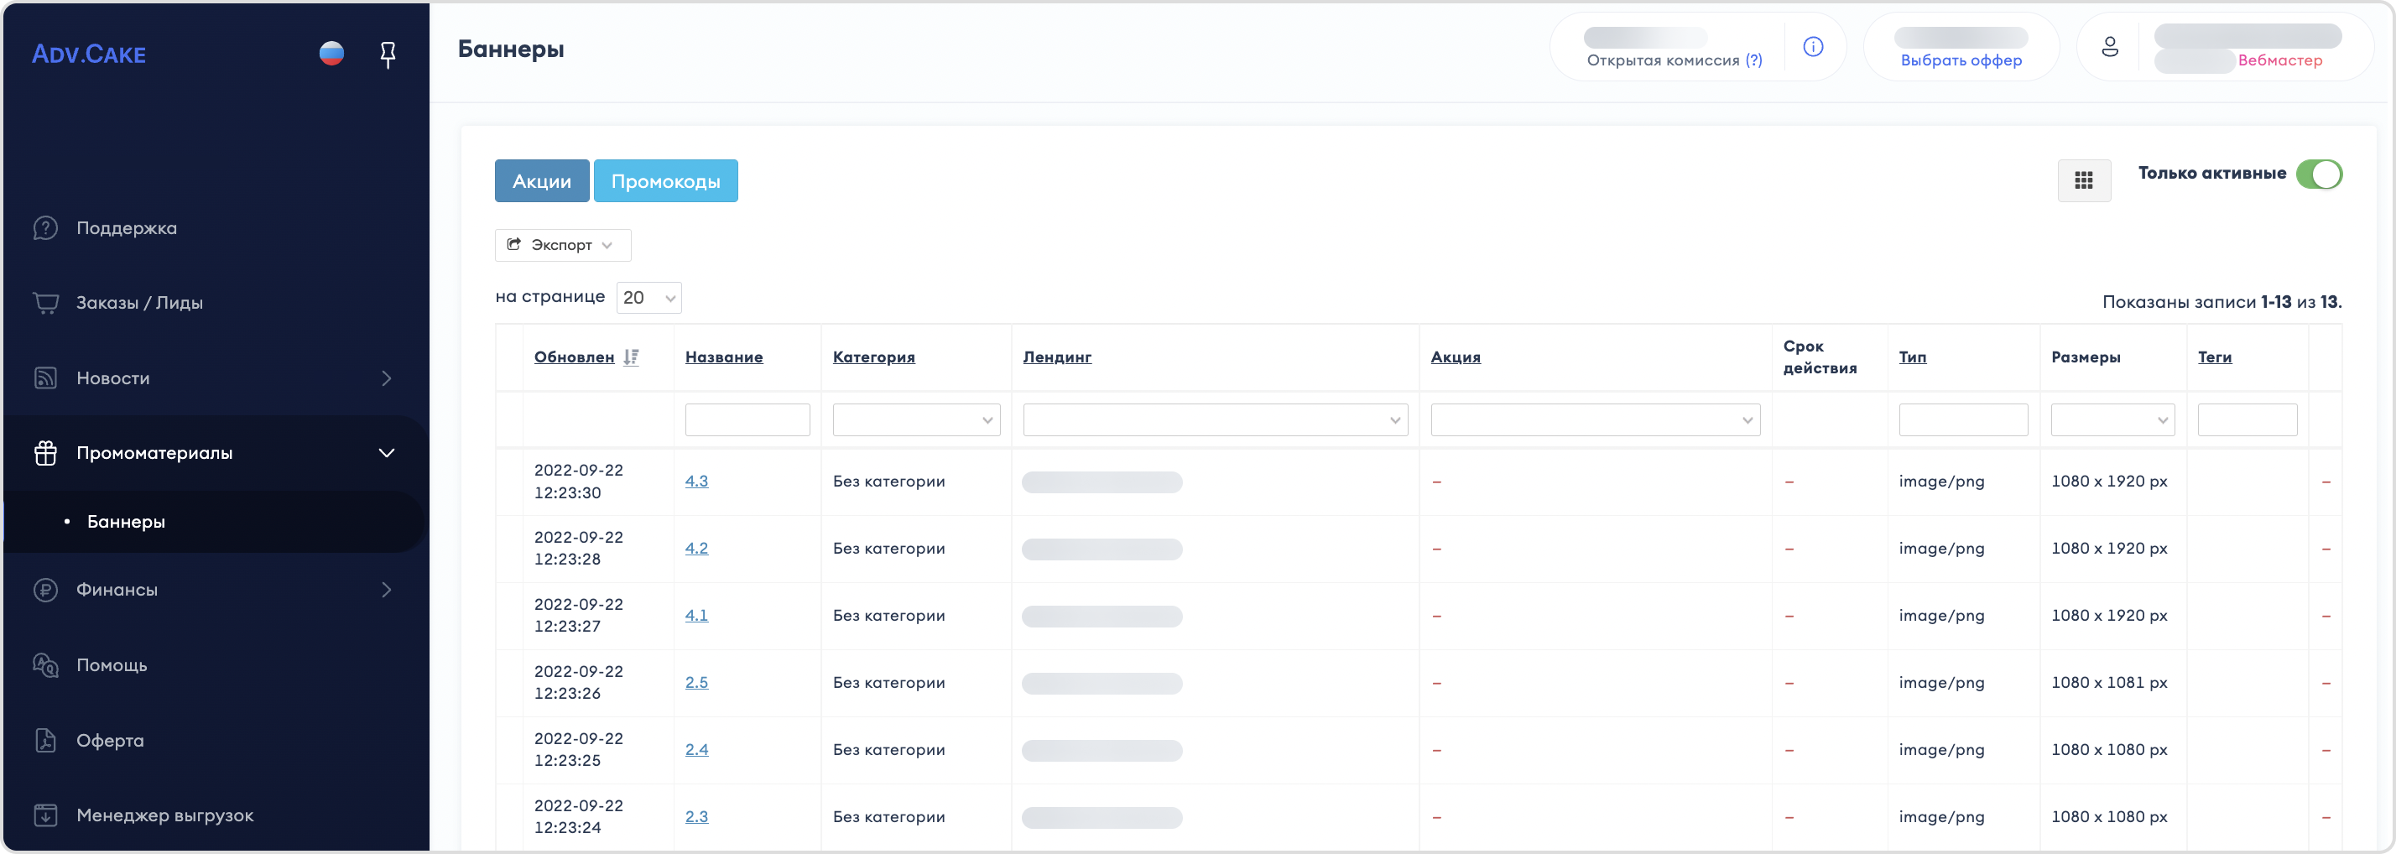Image resolution: width=2396 pixels, height=854 pixels.
Task: Click the Заказы / Лиды cart icon
Action: 45,302
